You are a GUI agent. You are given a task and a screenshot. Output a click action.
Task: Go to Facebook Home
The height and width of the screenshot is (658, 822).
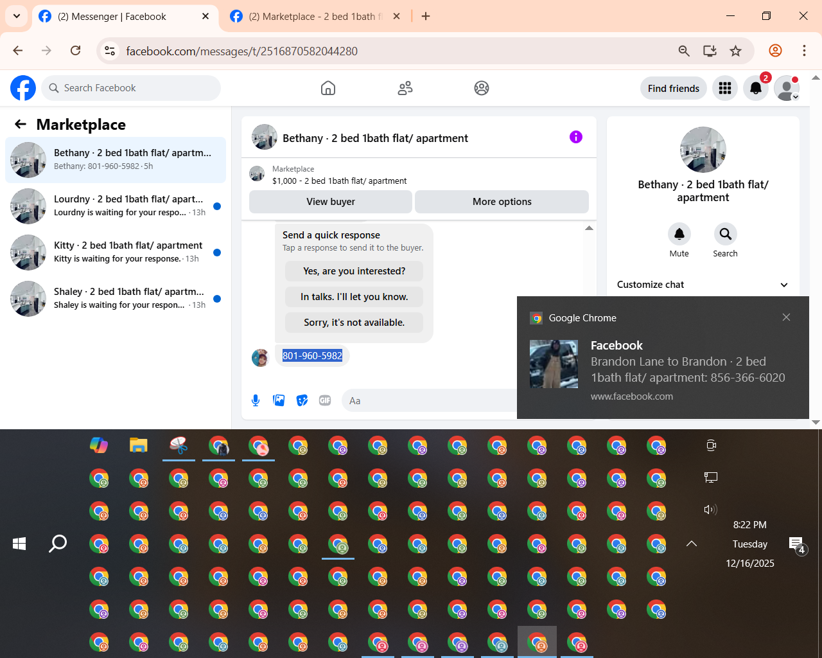point(328,88)
